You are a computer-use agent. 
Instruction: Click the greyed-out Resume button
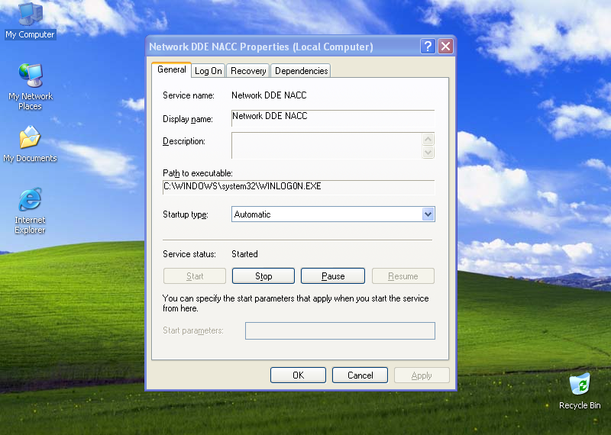(x=403, y=276)
